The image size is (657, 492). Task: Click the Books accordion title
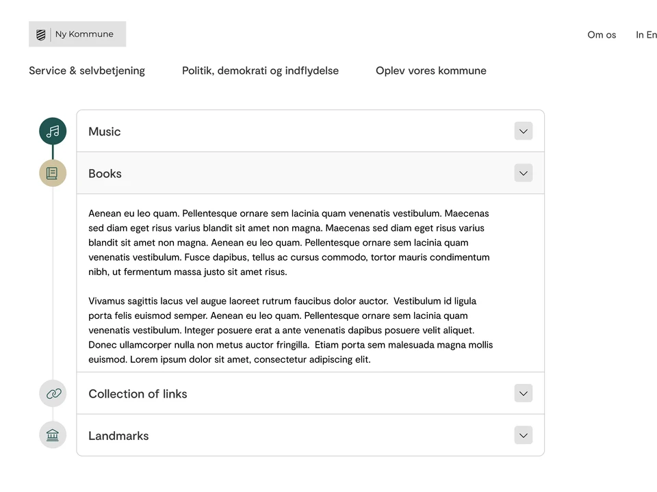[x=105, y=174]
